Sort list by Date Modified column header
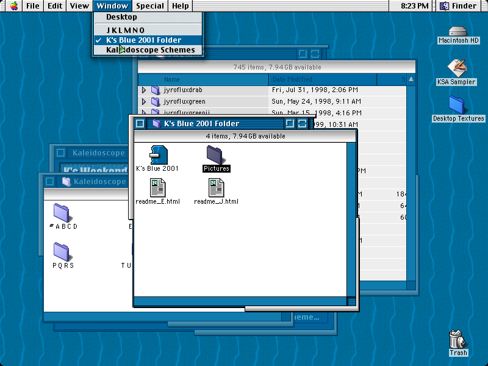Screen dimensions: 488x366 click(x=323, y=79)
